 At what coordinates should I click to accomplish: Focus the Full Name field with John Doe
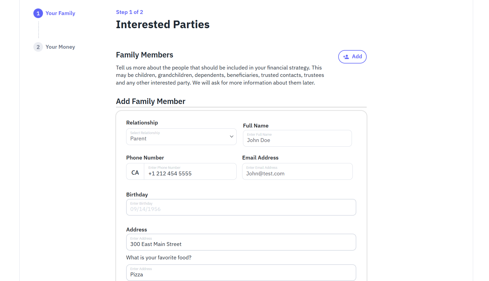tap(297, 138)
